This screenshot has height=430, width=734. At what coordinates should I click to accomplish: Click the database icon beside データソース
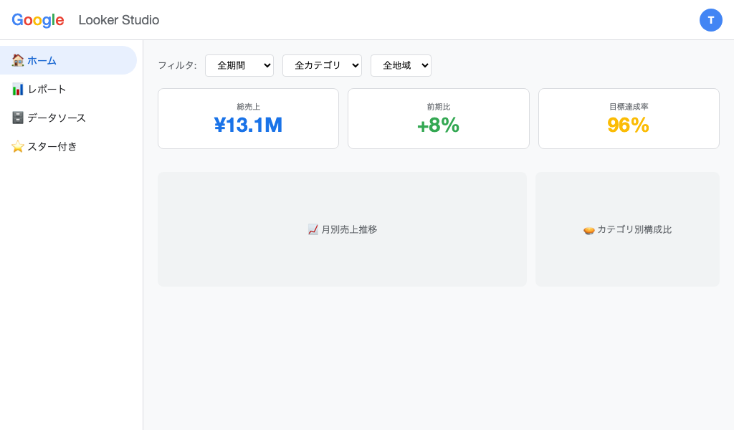tap(18, 118)
